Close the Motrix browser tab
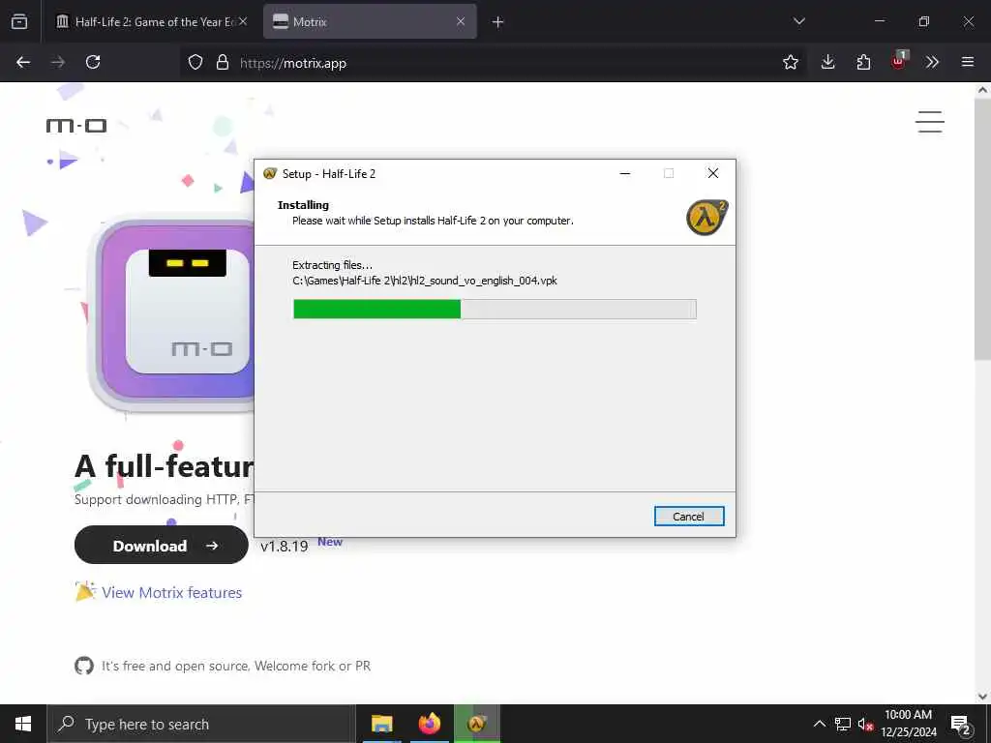Viewport: 991px width, 743px height. [461, 22]
